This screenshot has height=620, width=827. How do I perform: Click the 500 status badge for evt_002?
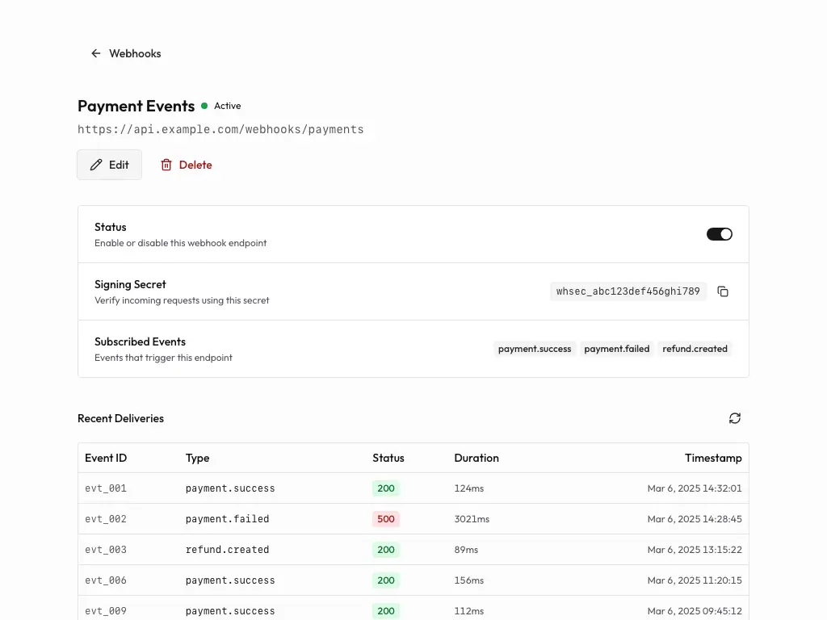point(385,518)
